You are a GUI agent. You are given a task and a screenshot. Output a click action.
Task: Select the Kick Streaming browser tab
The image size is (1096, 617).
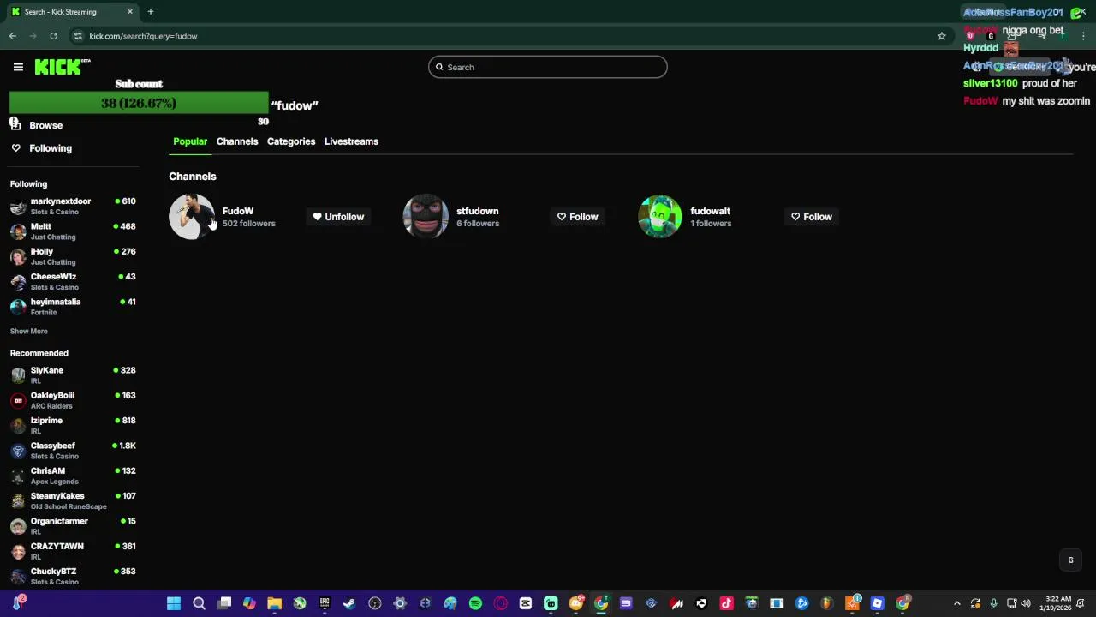tap(72, 12)
